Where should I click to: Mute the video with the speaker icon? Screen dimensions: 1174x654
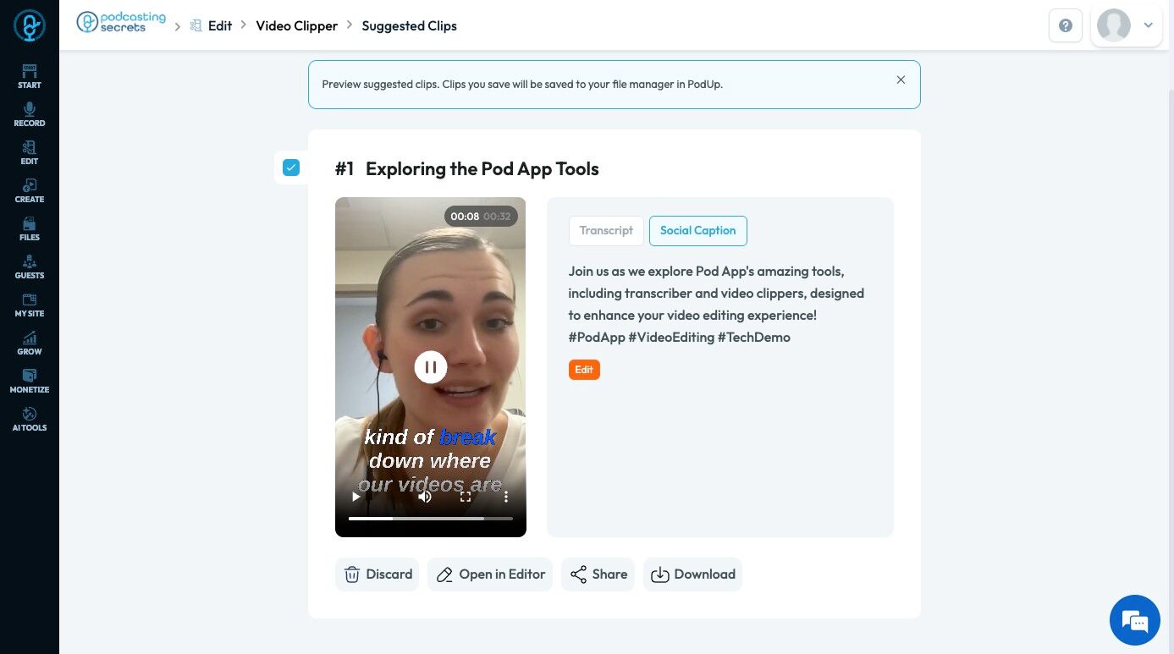[425, 497]
